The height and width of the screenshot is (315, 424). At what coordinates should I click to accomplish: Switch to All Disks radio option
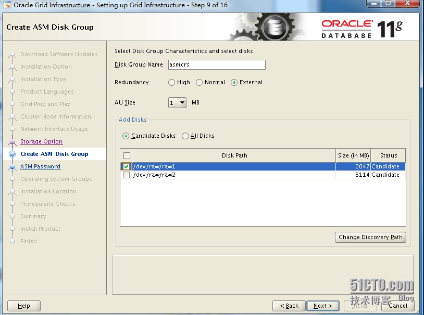[185, 136]
